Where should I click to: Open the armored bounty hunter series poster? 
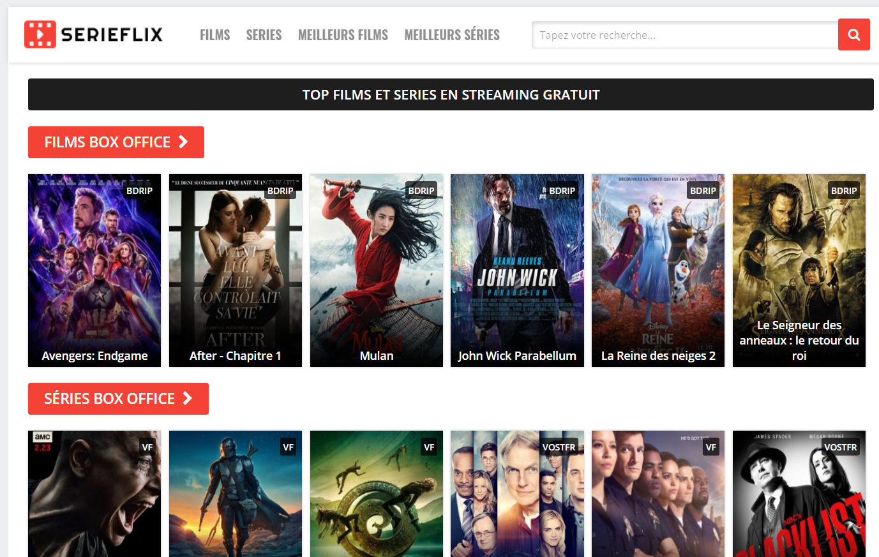tap(236, 494)
